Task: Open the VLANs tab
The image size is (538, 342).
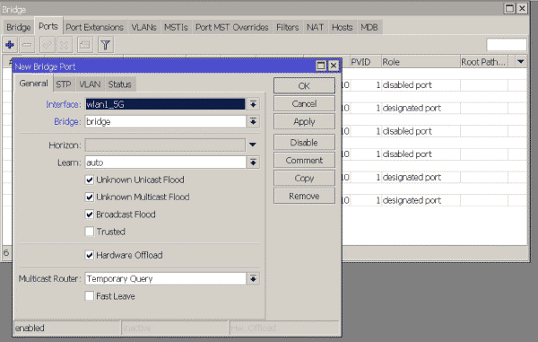Action: coord(143,28)
